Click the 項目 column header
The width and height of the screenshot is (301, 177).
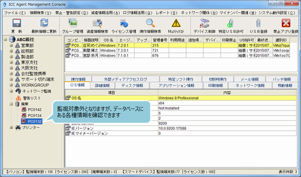pyautogui.click(x=112, y=92)
